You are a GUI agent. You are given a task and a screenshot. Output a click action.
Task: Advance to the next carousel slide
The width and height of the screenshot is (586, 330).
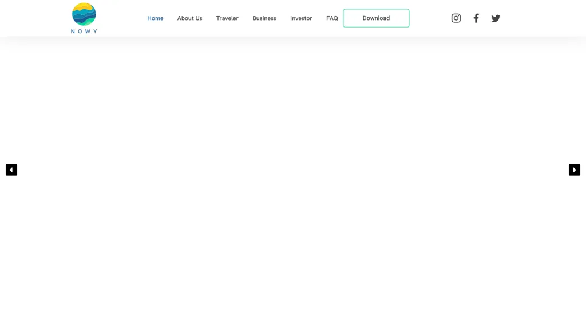click(x=574, y=170)
